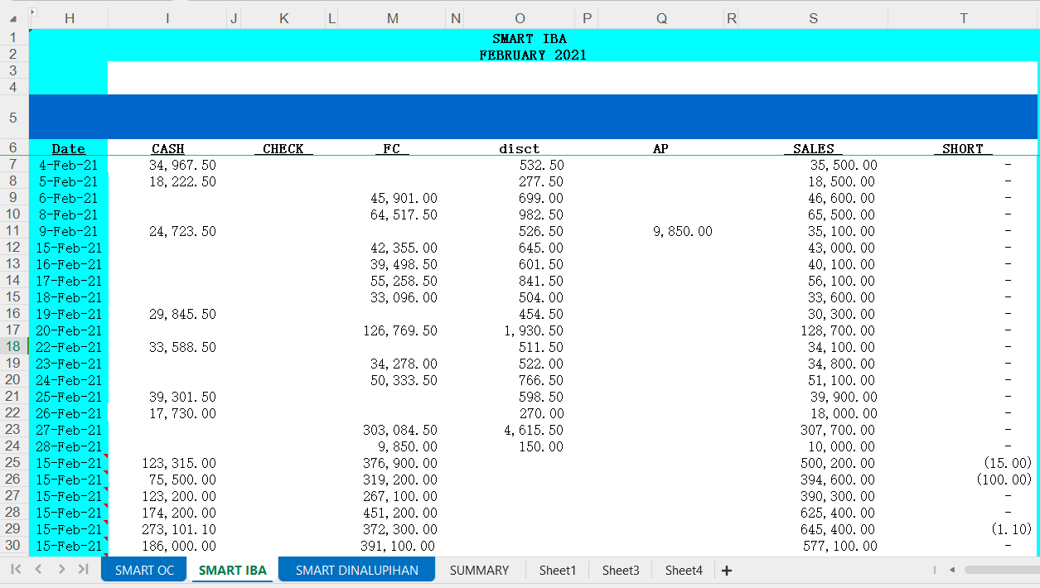Select column I header
Viewport: 1040px width, 588px height.
(168, 18)
